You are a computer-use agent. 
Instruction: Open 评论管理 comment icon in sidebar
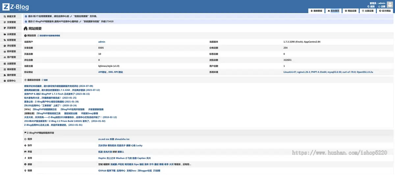[5, 46]
